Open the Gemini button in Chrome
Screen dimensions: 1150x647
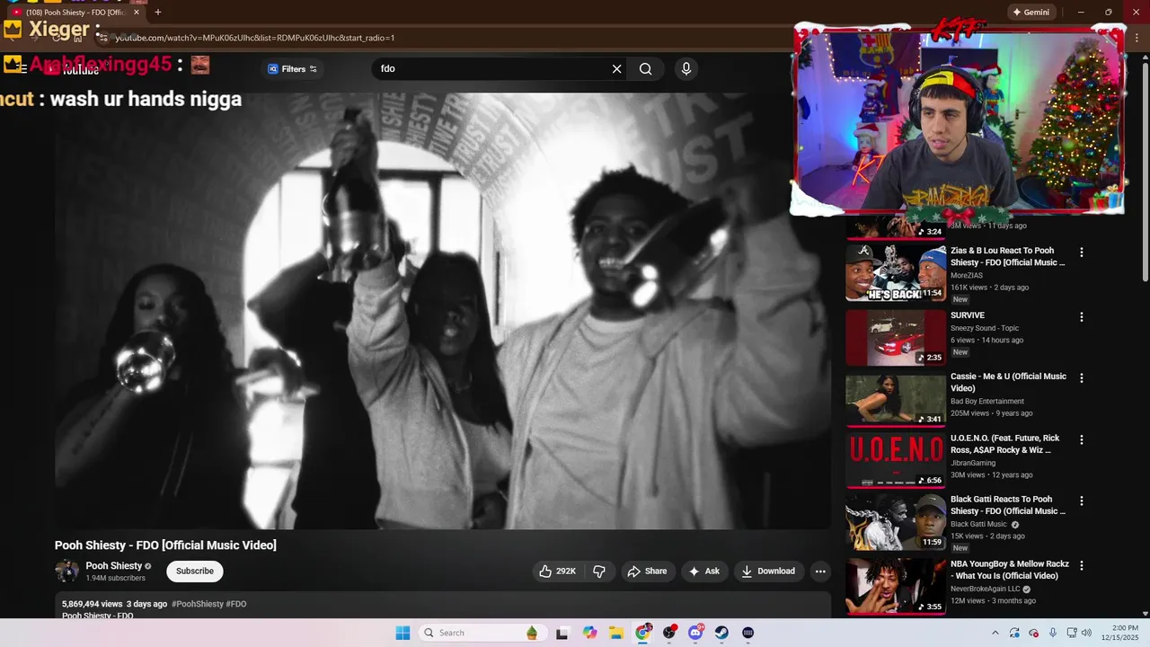coord(1031,12)
